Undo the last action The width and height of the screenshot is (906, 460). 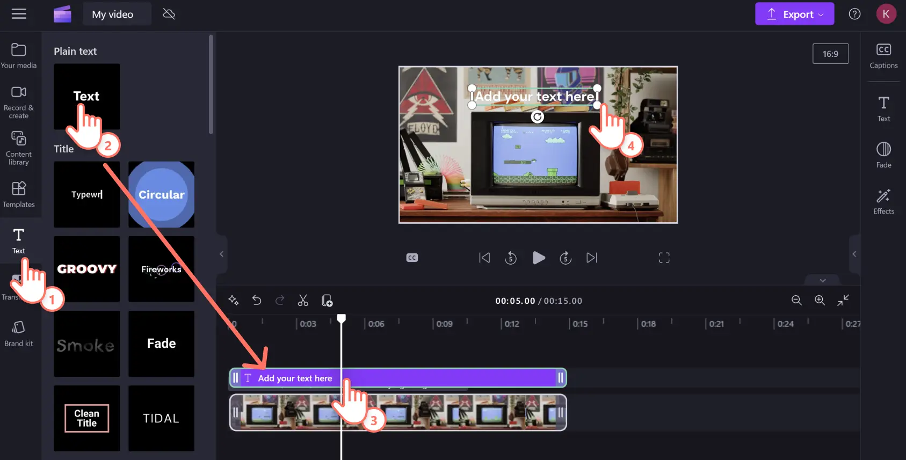click(x=257, y=301)
